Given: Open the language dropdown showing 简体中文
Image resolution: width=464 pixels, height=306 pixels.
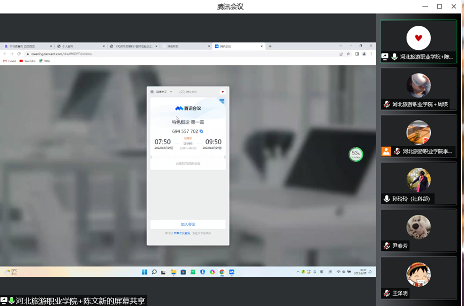Looking at the screenshot, I should click(x=161, y=92).
